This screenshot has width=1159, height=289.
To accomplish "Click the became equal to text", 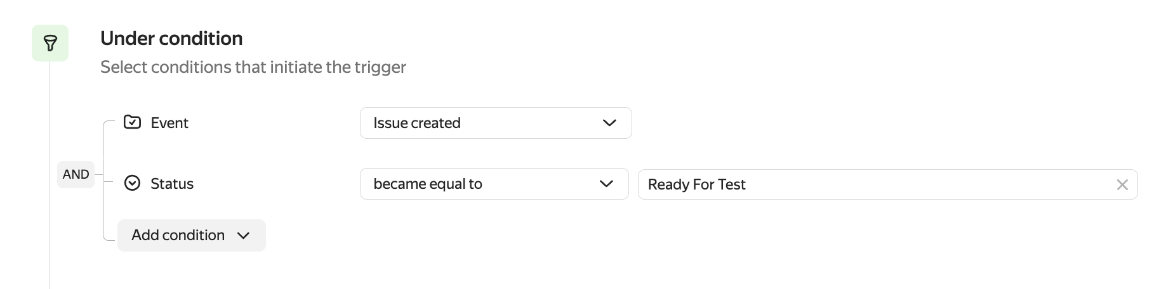I will click(428, 184).
